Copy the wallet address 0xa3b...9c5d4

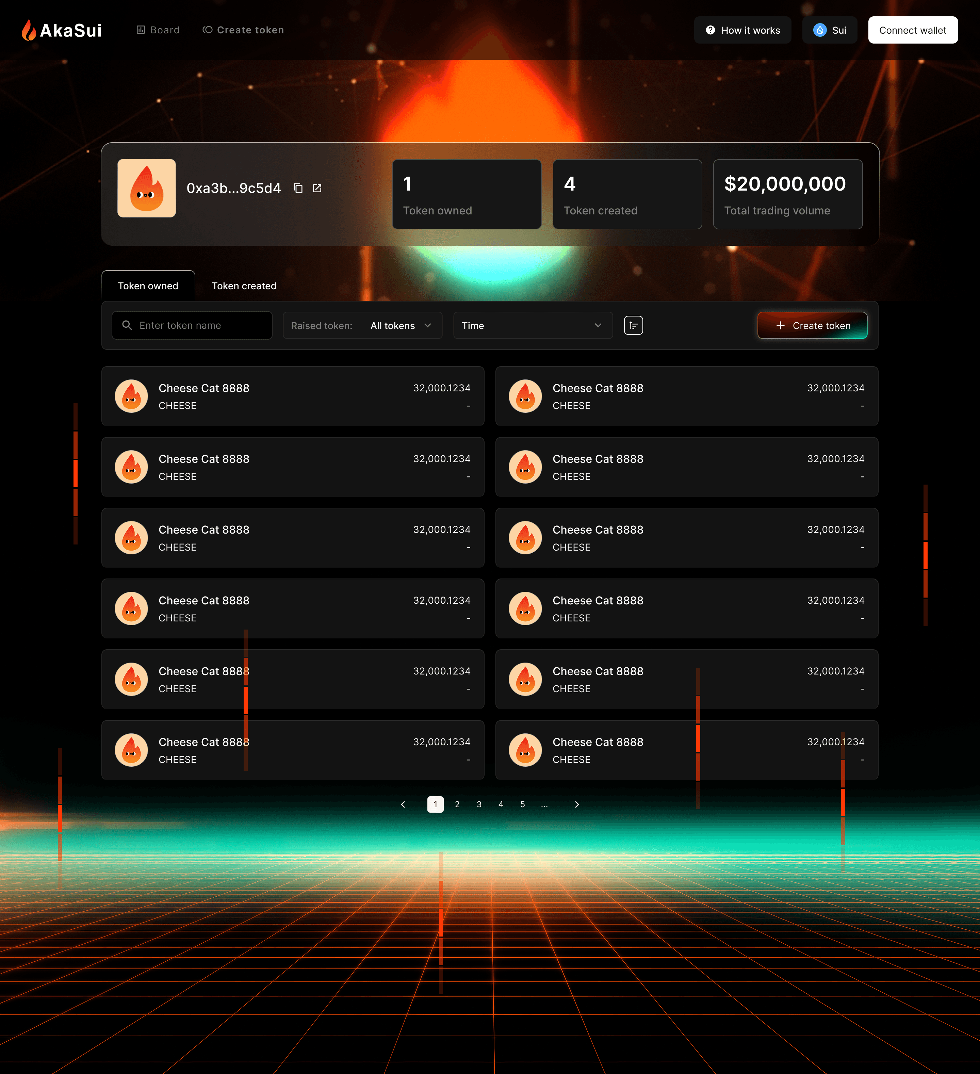click(x=298, y=189)
